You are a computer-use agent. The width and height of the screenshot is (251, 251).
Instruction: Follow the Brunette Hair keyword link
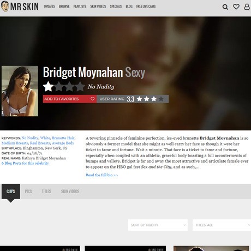(x=63, y=138)
